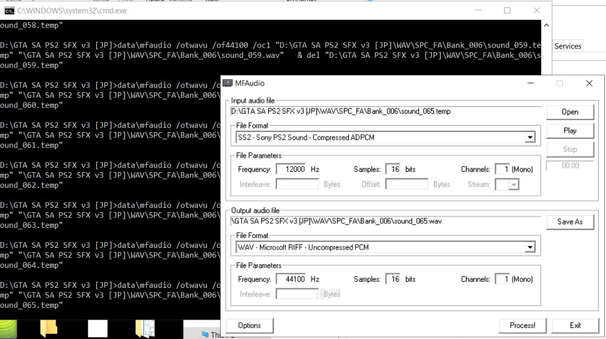Click the input Frequency field showing 12000
The height and width of the screenshot is (339, 606).
pyautogui.click(x=291, y=169)
